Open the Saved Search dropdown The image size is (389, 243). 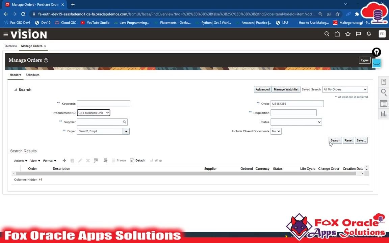coord(345,89)
